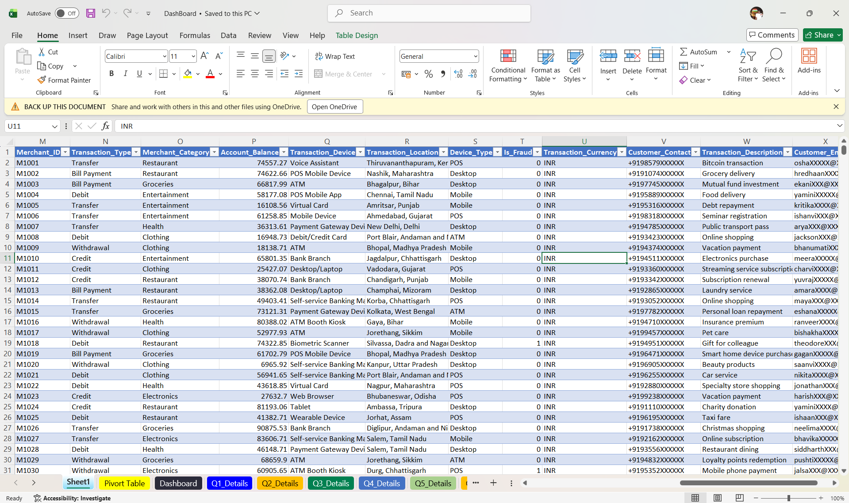Apply yellow Fill Color swatch
849x503 pixels.
point(188,74)
